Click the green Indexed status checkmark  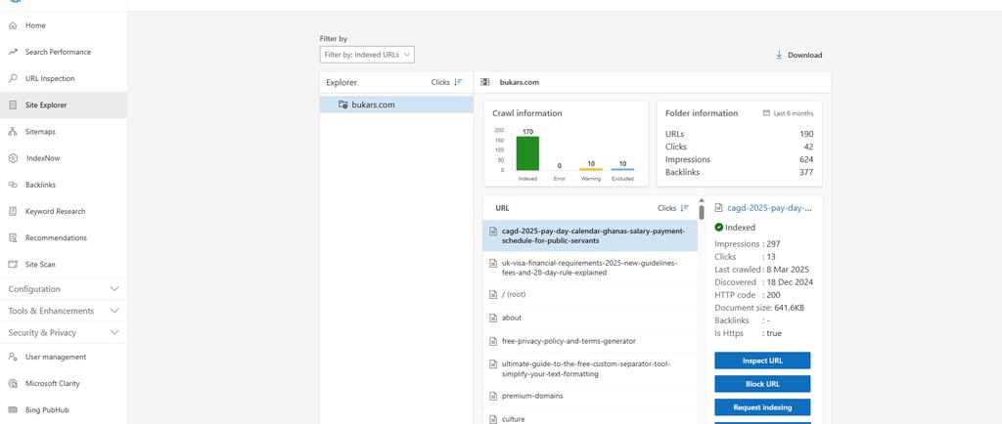[719, 227]
